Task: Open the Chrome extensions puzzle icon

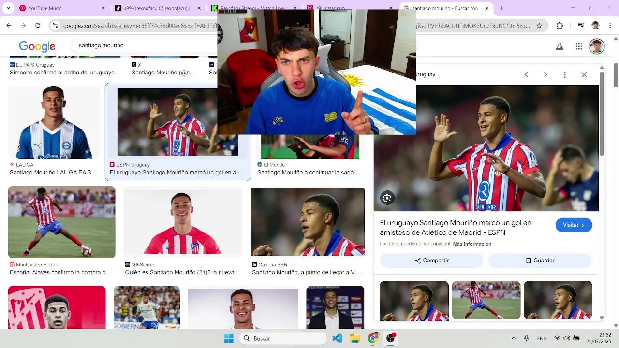Action: (x=560, y=26)
